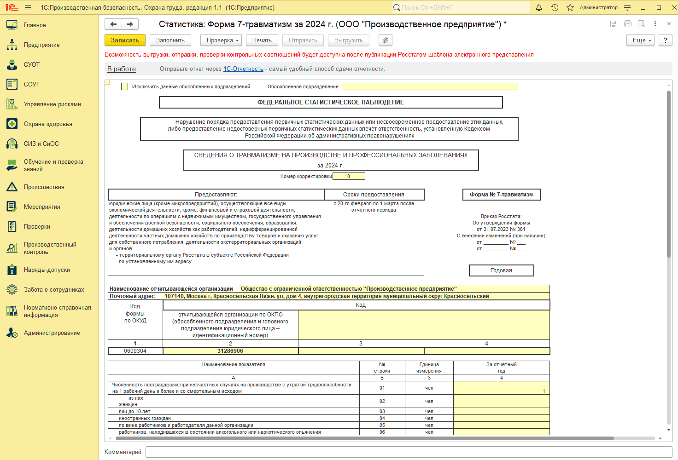678x460 pixels.
Task: Close the Форма 7-травматизм tab
Action: [669, 24]
